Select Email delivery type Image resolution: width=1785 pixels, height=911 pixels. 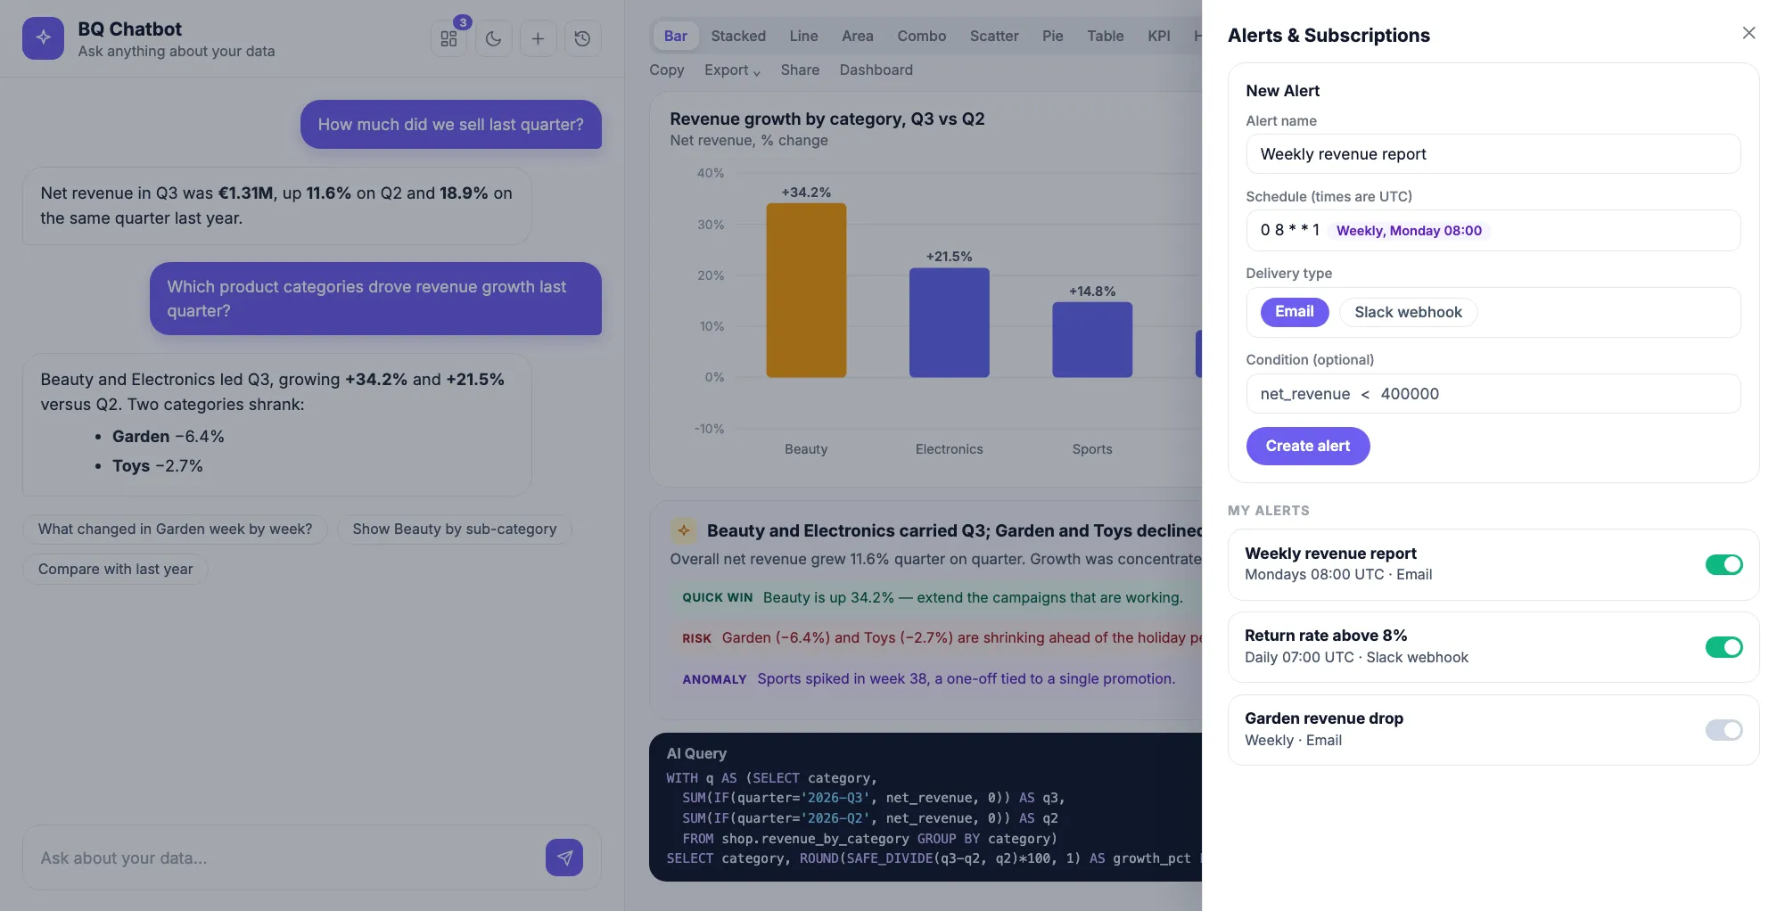tap(1295, 312)
